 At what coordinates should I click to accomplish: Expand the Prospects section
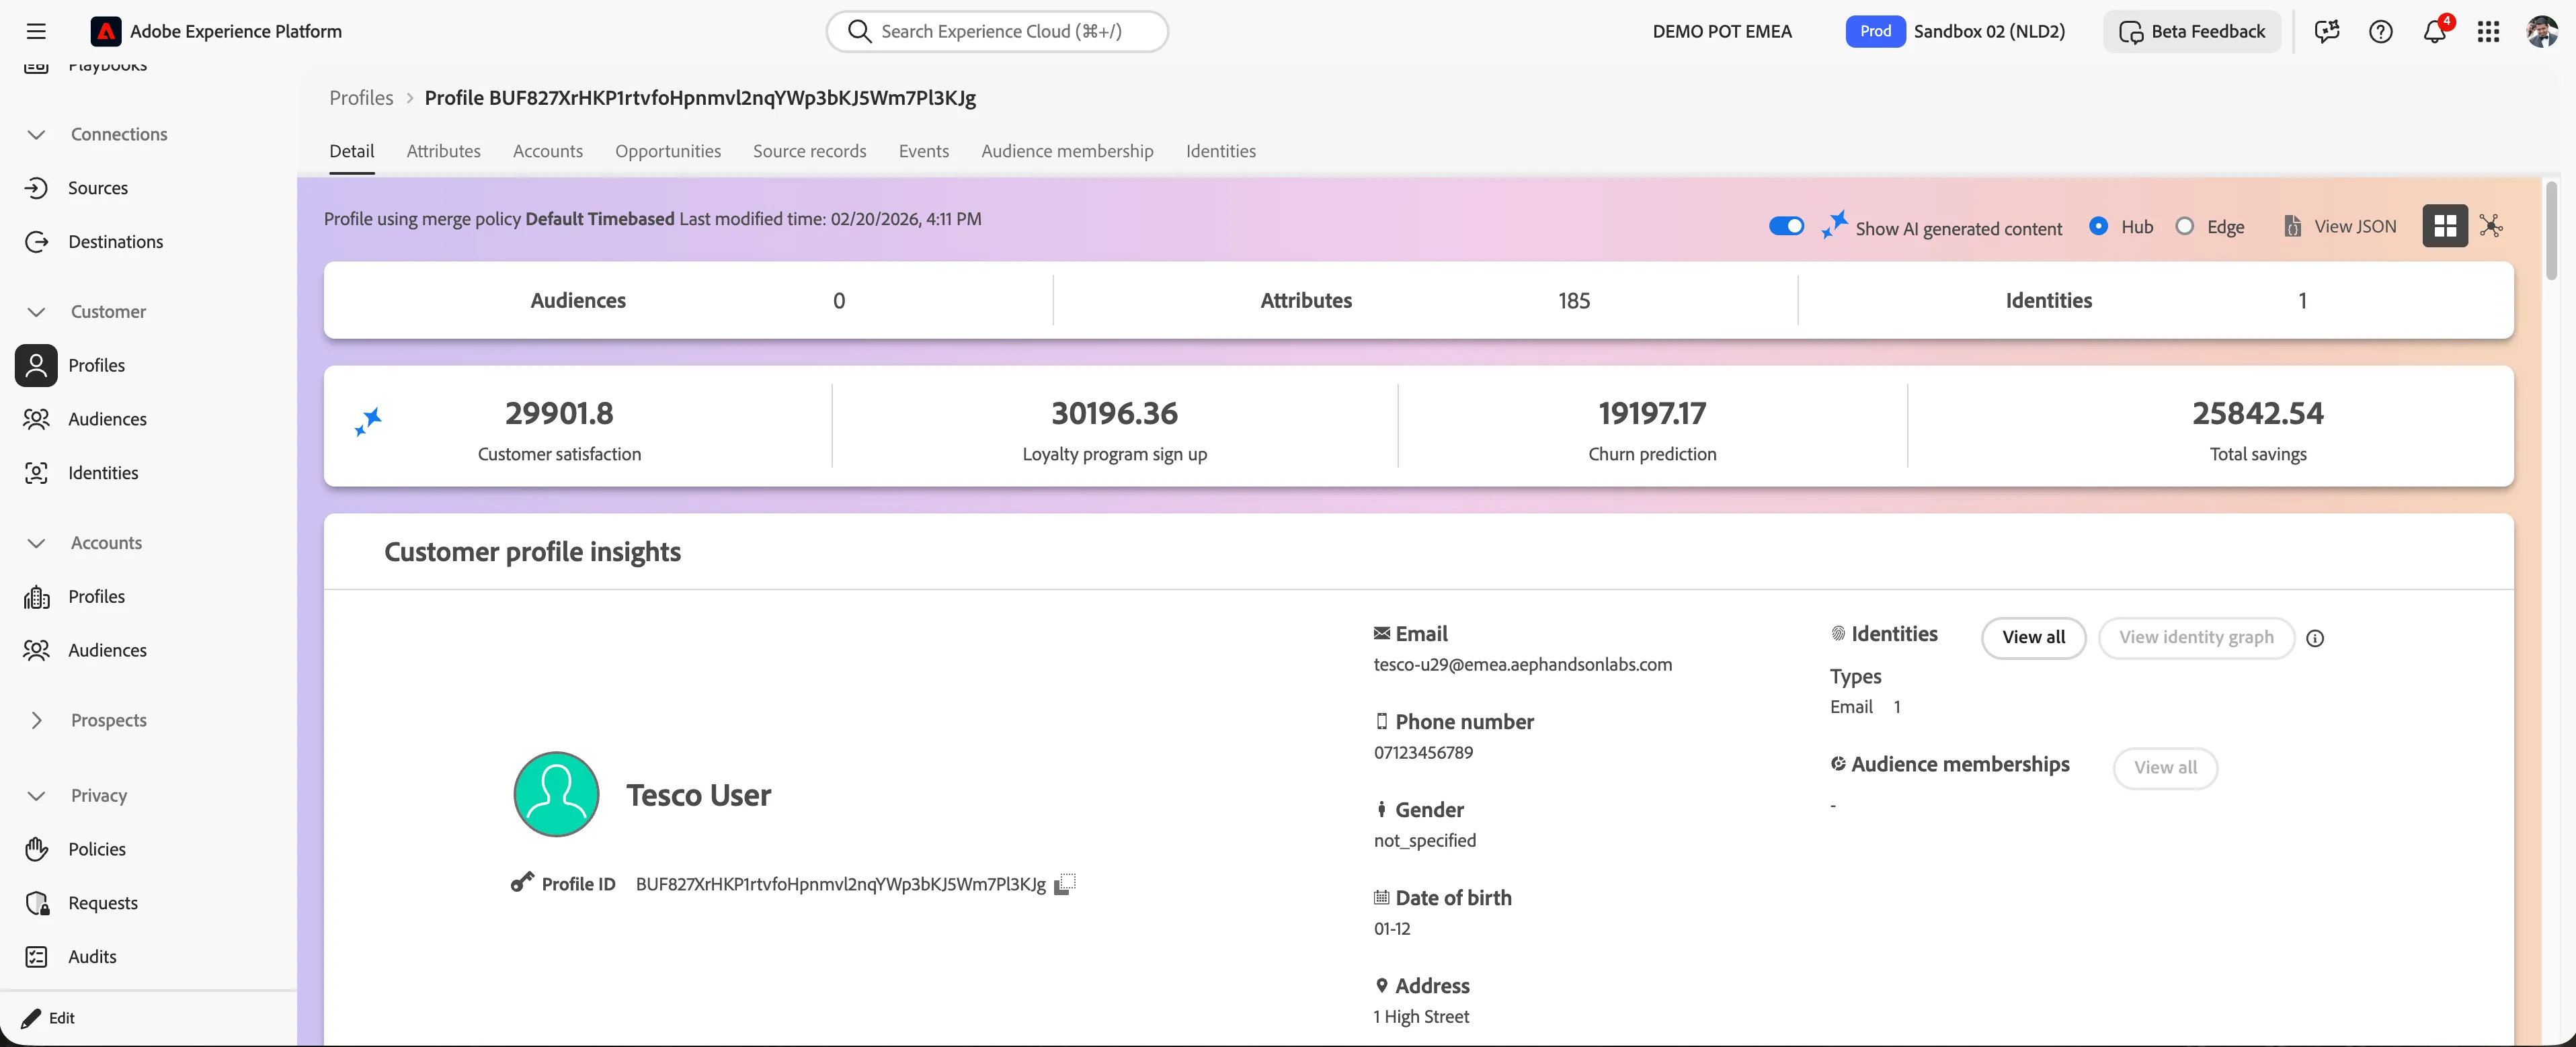click(36, 720)
